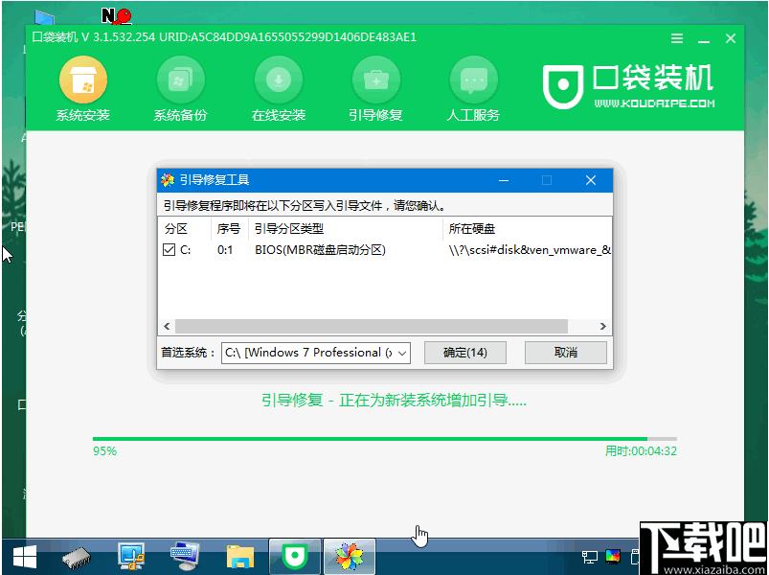This screenshot has width=769, height=575.
Task: Click the green installation progress bar
Action: (385, 439)
